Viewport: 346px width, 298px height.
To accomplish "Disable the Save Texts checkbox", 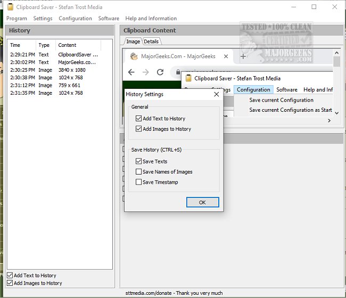I will tap(139, 161).
